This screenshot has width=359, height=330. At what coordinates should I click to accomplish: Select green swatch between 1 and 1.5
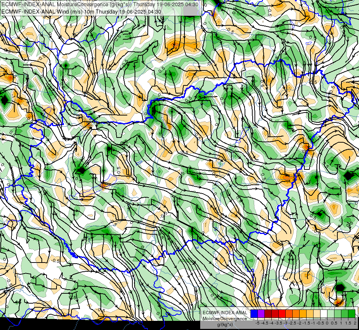click(345, 313)
